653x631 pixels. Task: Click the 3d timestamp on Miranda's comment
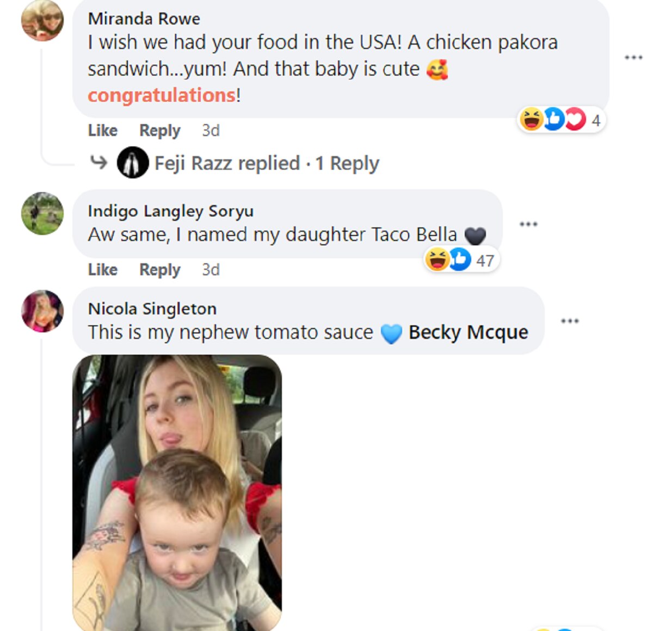(x=211, y=131)
